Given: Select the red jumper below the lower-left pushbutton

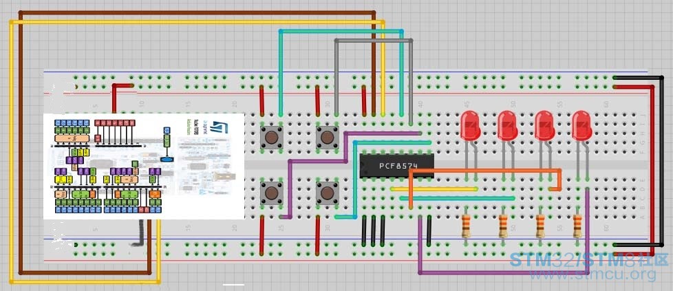Looking at the screenshot, I should click(261, 235).
